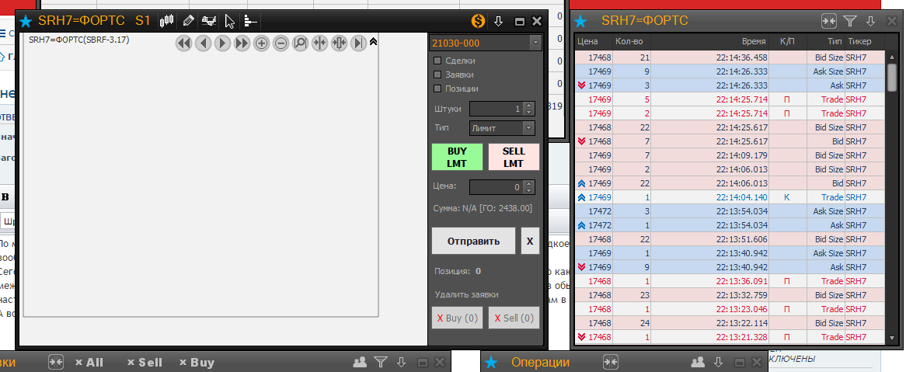This screenshot has height=372, width=920.
Task: Enable the Сделки checkbox
Action: tap(437, 61)
